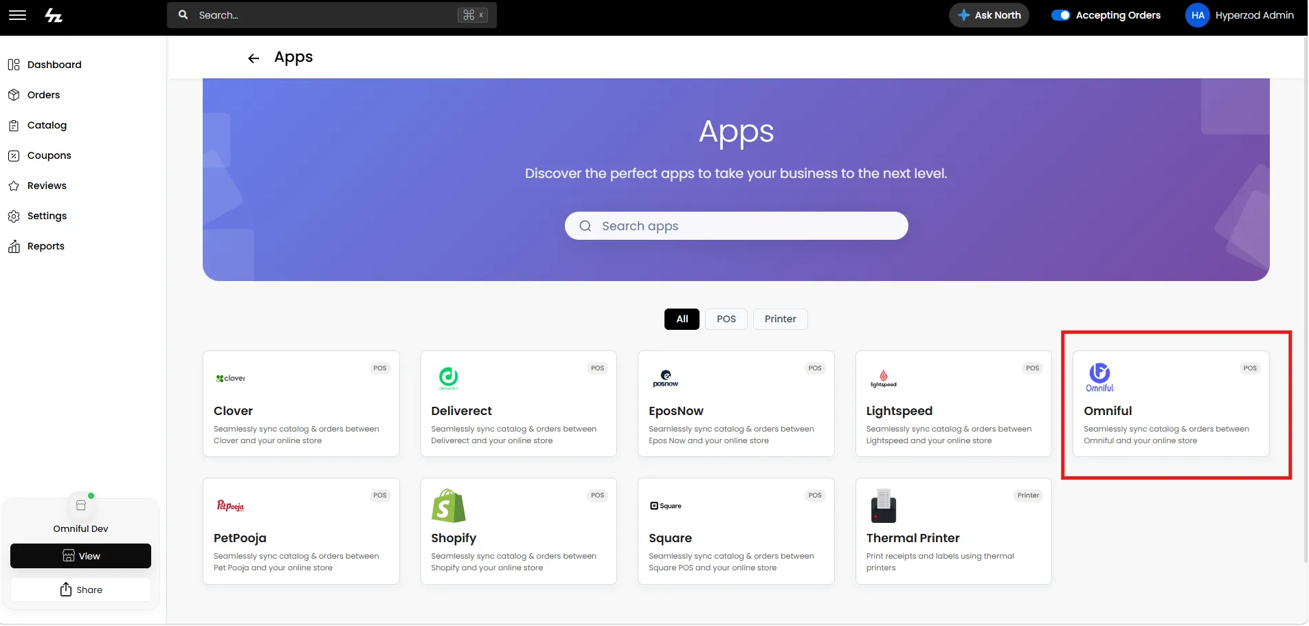
Task: Click the Square logo
Action: click(x=666, y=506)
